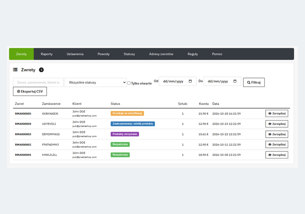This screenshot has height=214, width=305.
Task: Click the Zamówienie column header
Action: point(51,104)
